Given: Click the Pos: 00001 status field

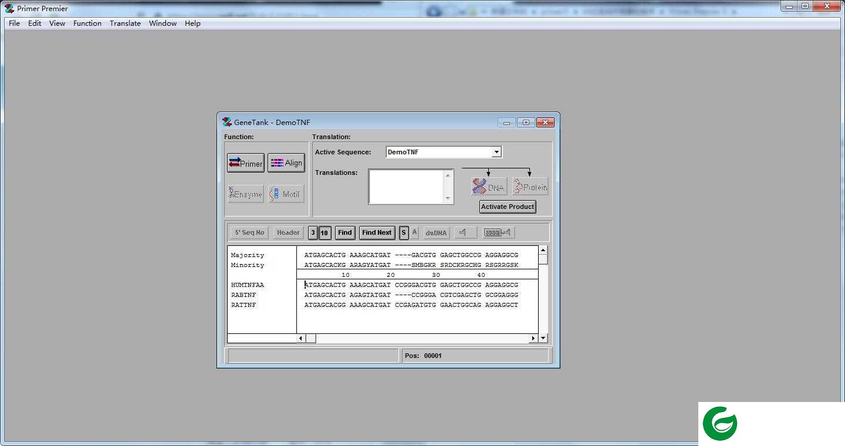Looking at the screenshot, I should click(x=475, y=356).
